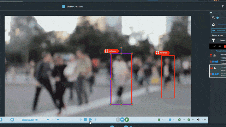Click the timecode 00:00:00.000 display

click(30, 120)
